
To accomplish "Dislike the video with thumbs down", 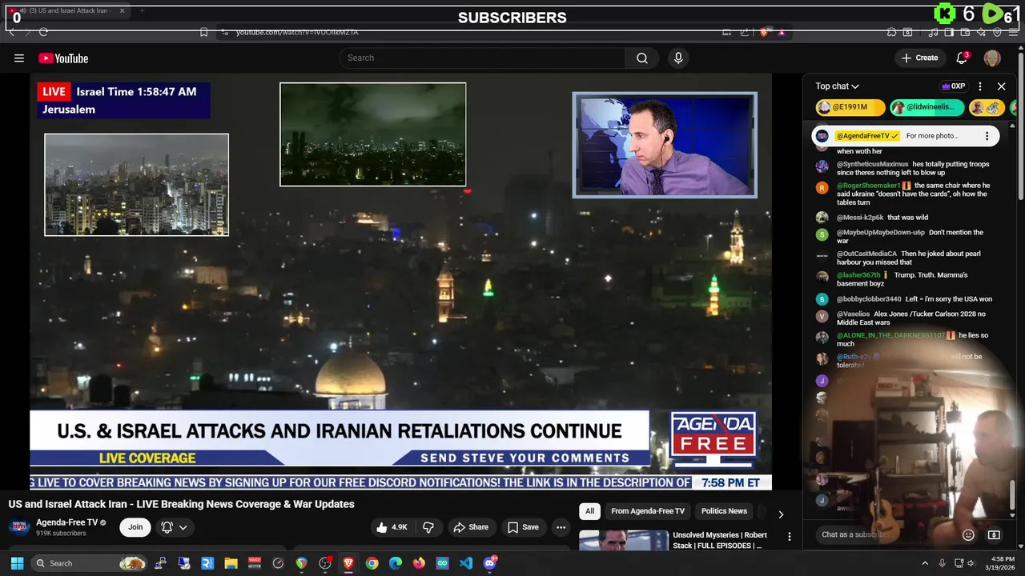I will [428, 527].
